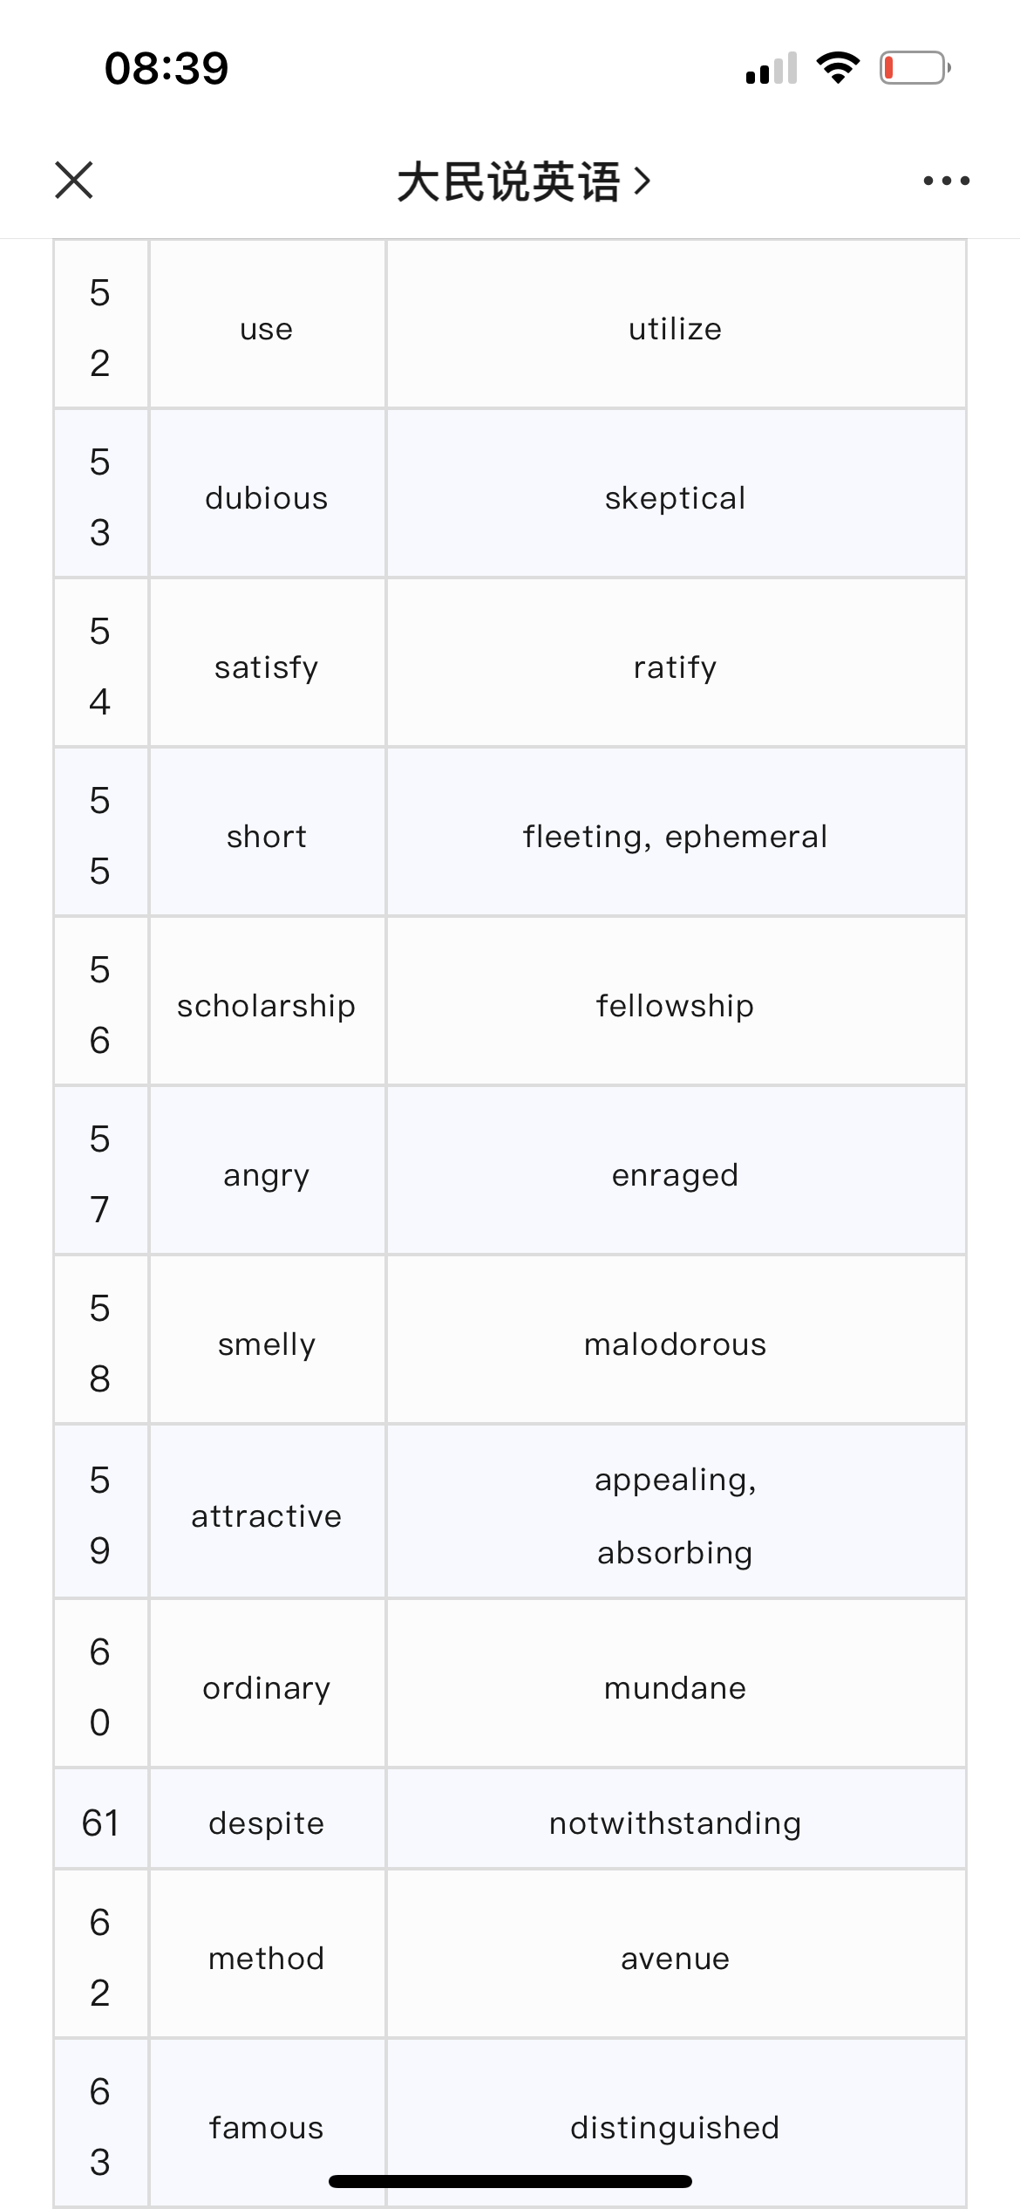1020x2209 pixels.
Task: Tap the word 'mundane'
Action: pos(676,1688)
